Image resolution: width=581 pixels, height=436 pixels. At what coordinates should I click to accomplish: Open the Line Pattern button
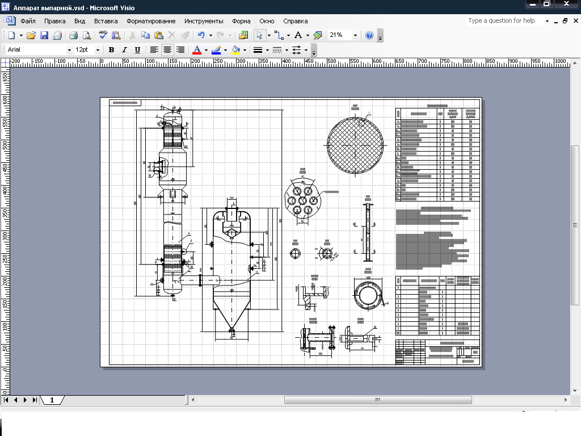coord(277,50)
